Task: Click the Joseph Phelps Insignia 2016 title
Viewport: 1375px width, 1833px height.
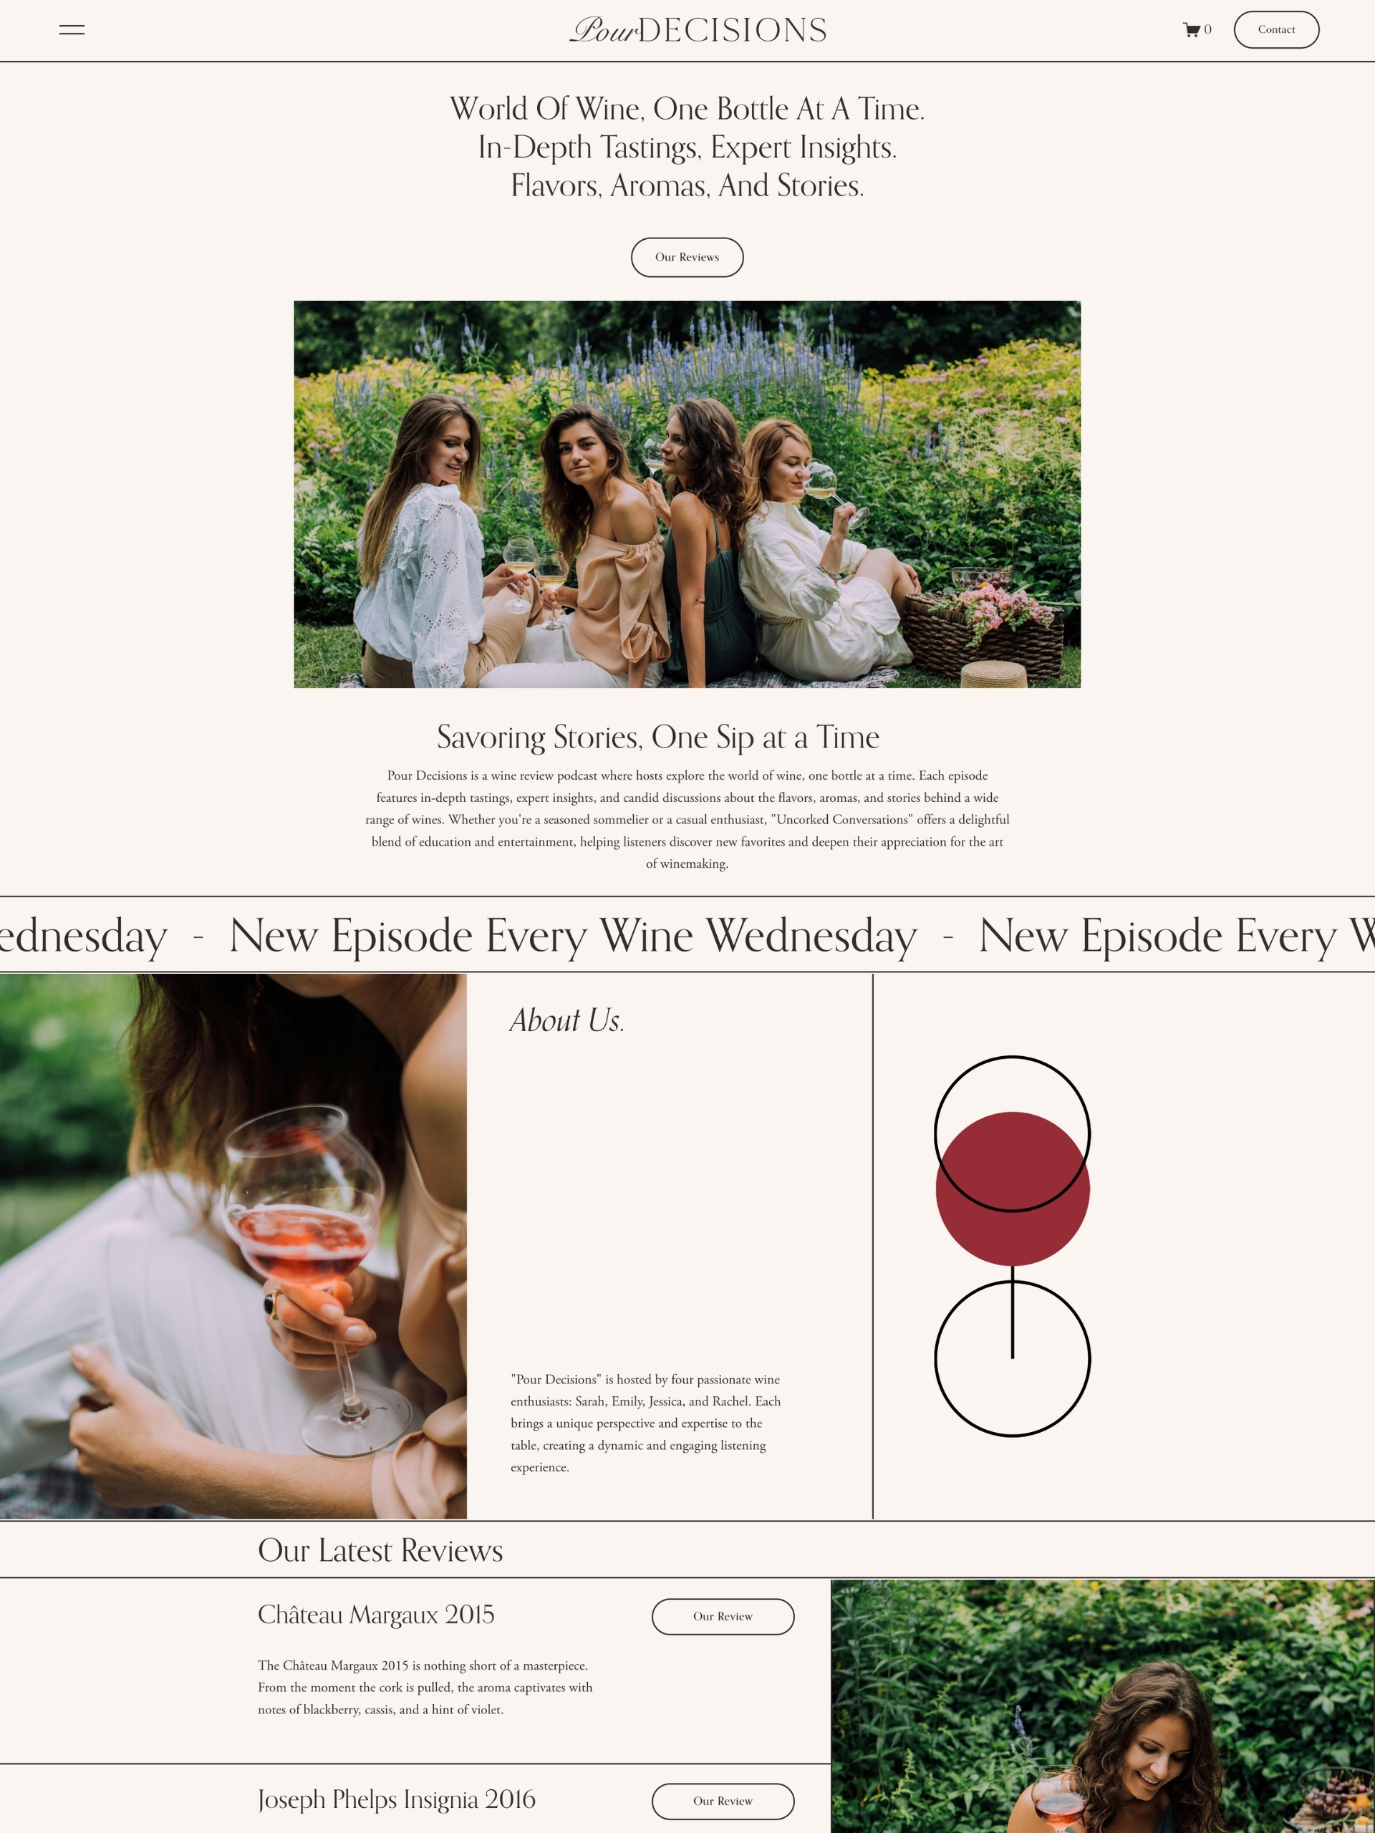Action: click(x=396, y=1799)
